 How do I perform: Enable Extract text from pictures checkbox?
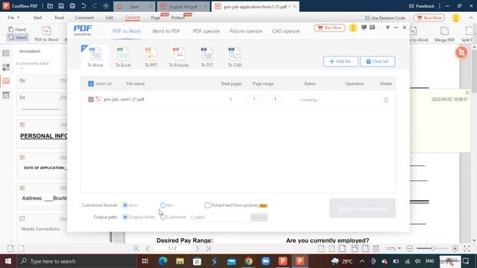[207, 205]
